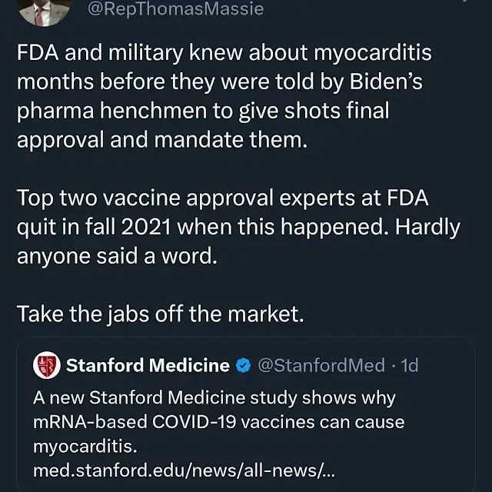
Task: Click the blue verified badge checkmark
Action: 243,365
